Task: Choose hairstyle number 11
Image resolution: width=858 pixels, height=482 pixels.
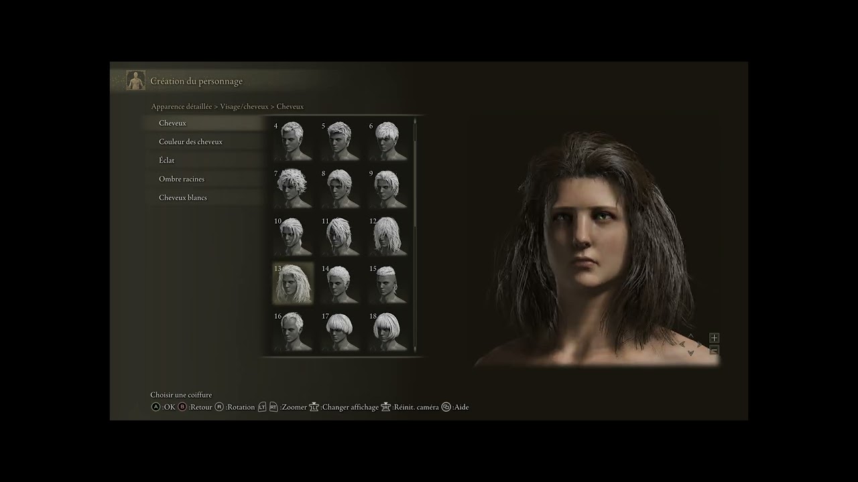Action: click(x=341, y=236)
